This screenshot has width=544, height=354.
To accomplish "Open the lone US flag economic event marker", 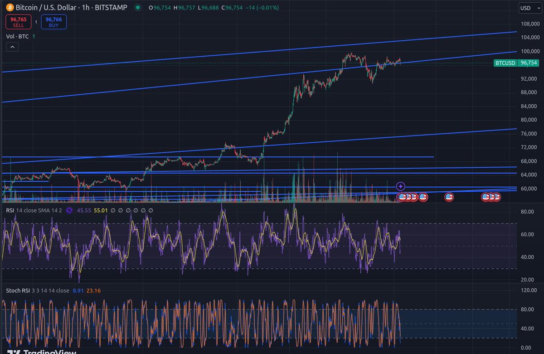I will point(449,197).
